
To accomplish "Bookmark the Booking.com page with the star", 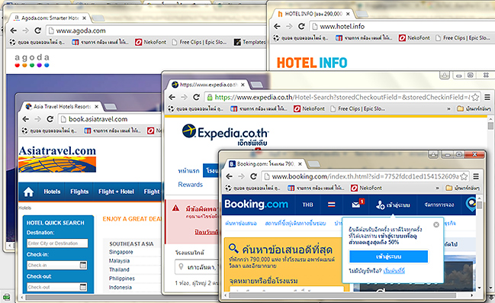I will point(464,176).
